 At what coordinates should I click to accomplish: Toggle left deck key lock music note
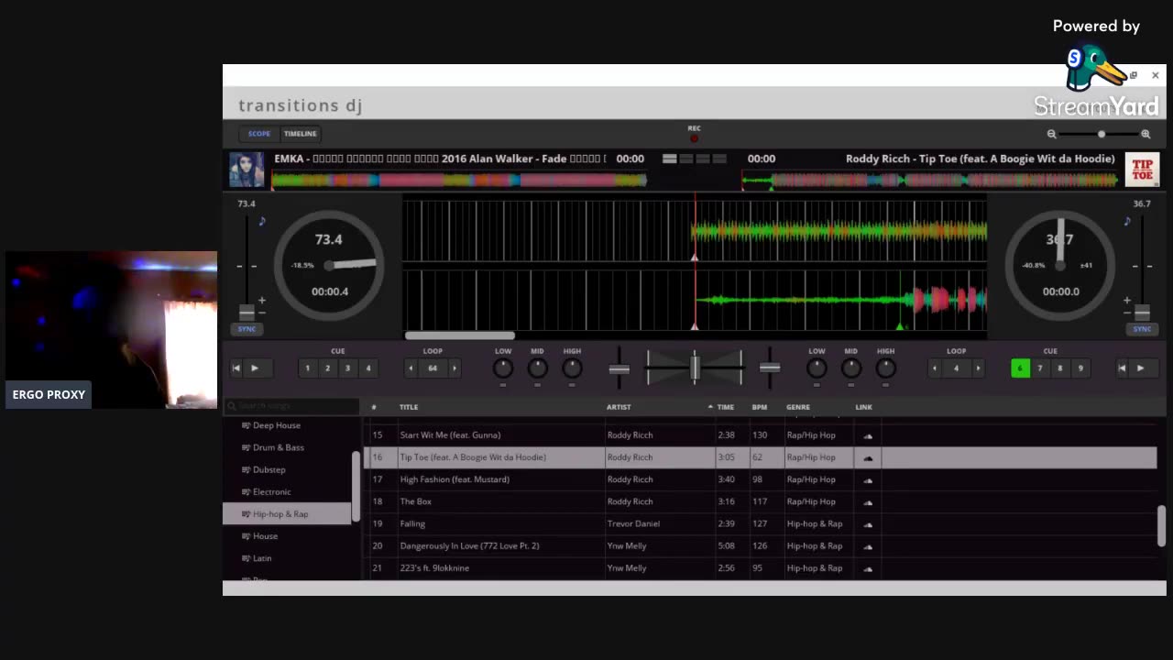261,221
